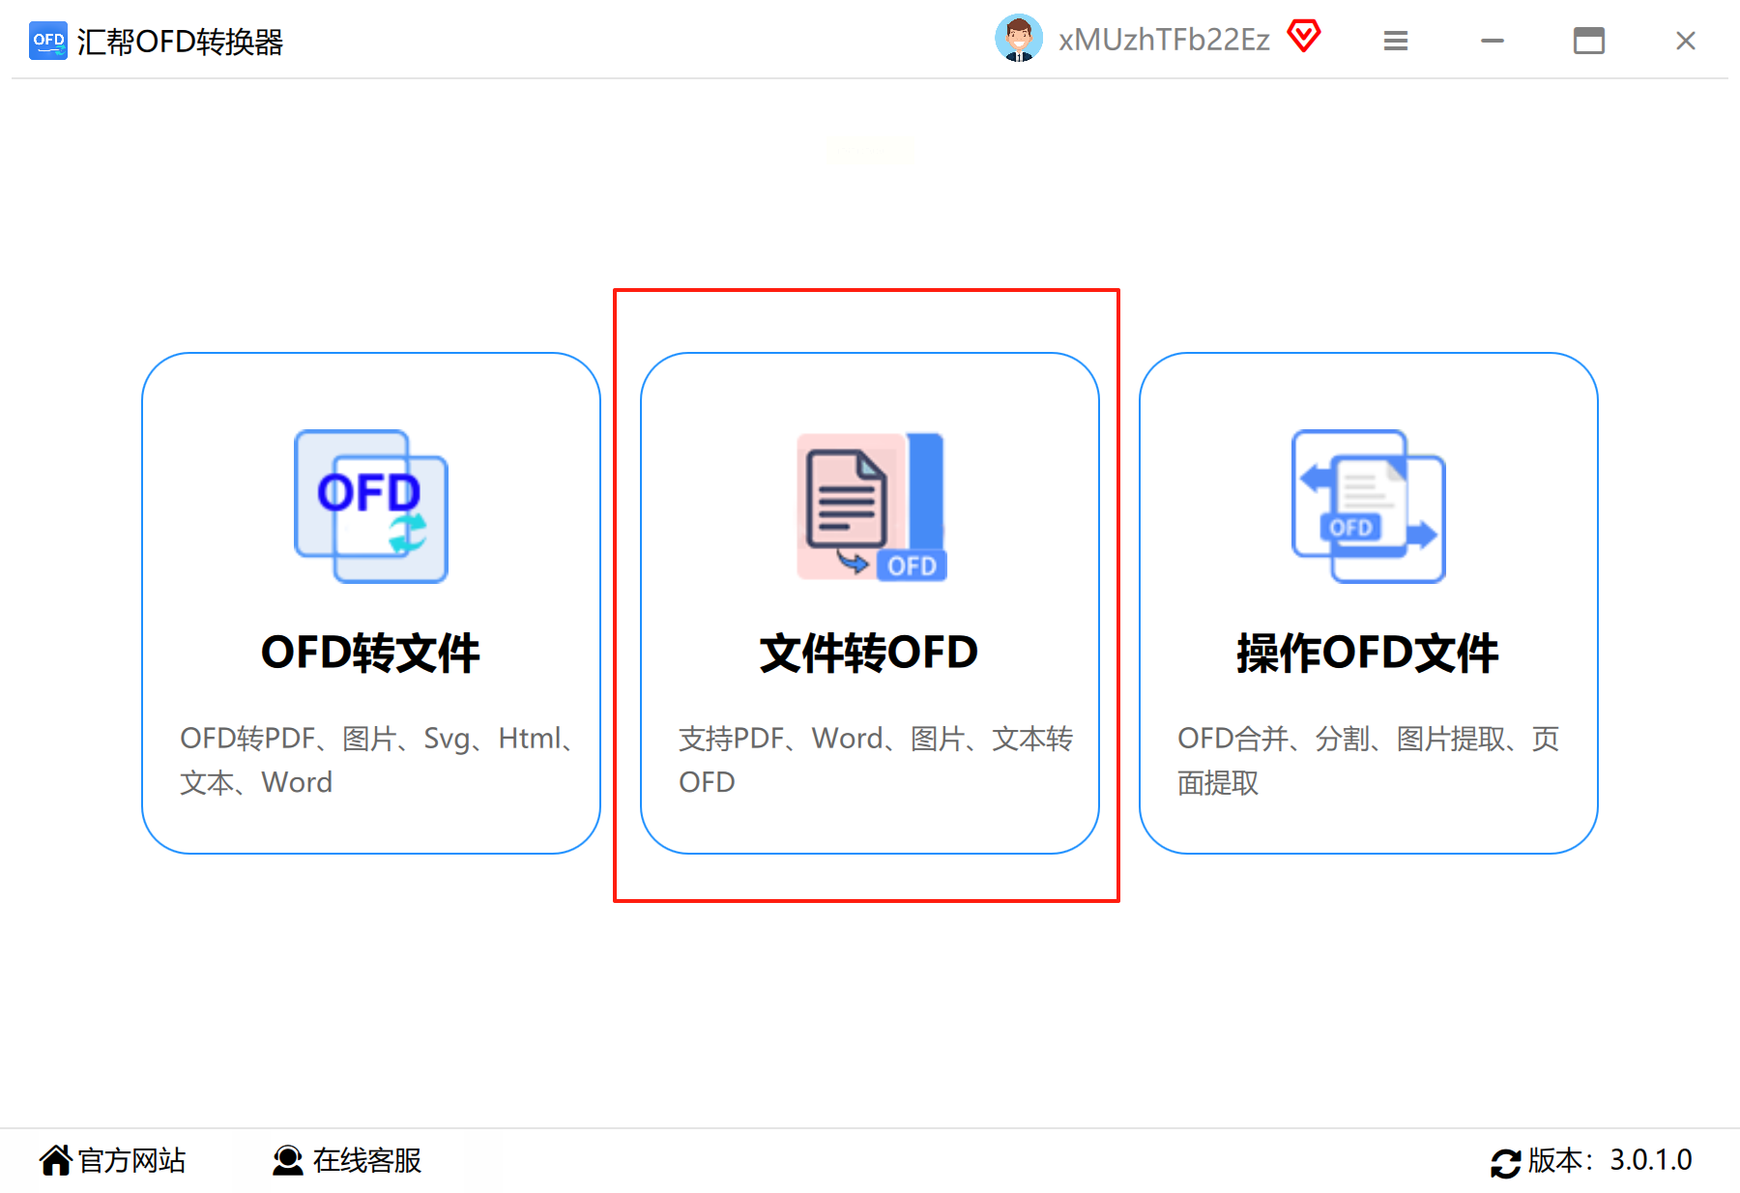Click the username xMUzhTFb22Ez
This screenshot has height=1193, width=1740.
pos(1164,40)
